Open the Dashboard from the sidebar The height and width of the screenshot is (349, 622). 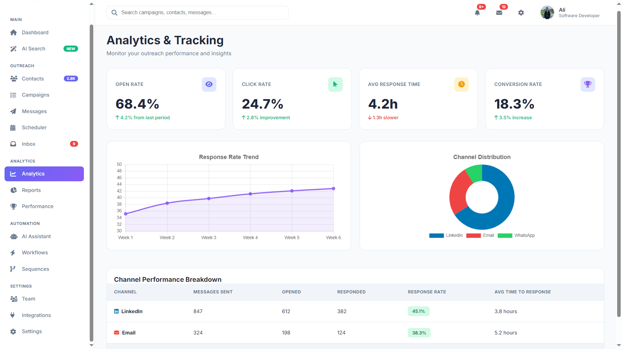35,32
